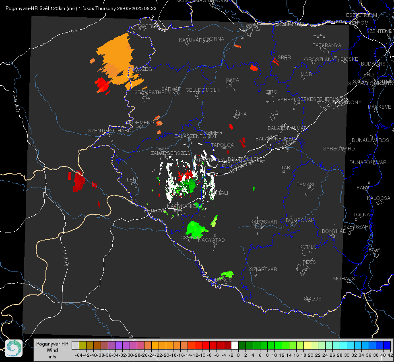Click the BONYHAD city label
This screenshot has width=394, height=362.
(x=334, y=231)
